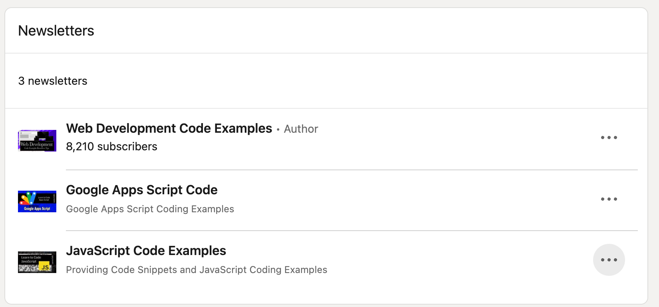Viewport: 659px width, 307px height.
Task: Click the 8,210 subscribers text
Action: 111,146
